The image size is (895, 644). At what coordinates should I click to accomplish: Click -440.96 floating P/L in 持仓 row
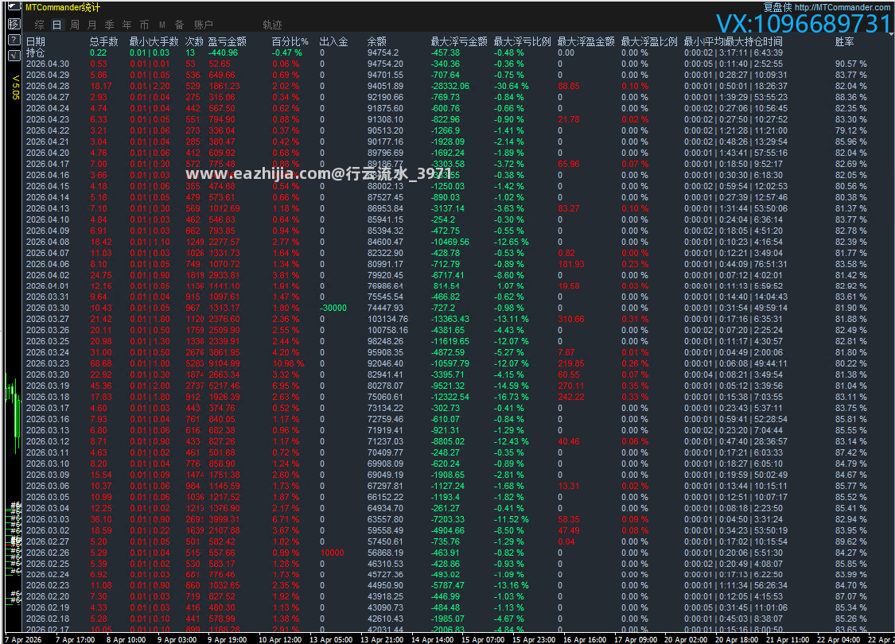(x=224, y=52)
